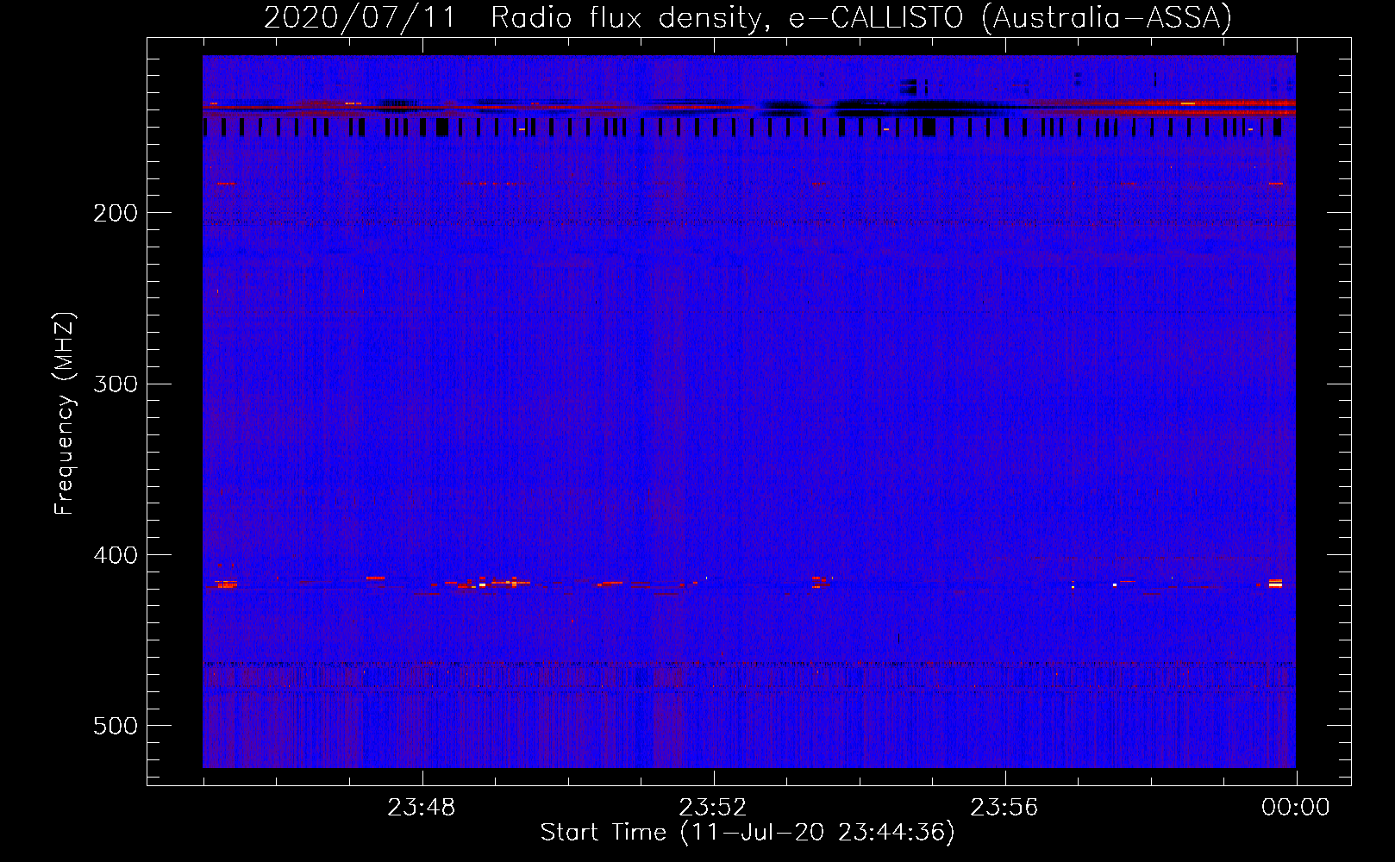Click the 'Start Time (11-Jul-20 23:44:36)' label
1395x862 pixels.
coord(748,833)
